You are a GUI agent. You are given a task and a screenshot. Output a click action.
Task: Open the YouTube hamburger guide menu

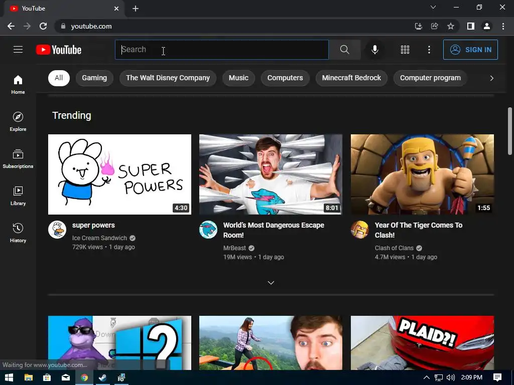point(18,50)
